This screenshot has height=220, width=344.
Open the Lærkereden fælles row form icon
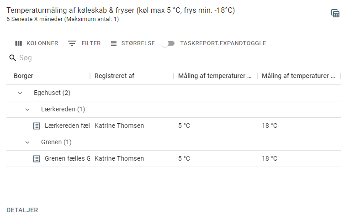(37, 126)
